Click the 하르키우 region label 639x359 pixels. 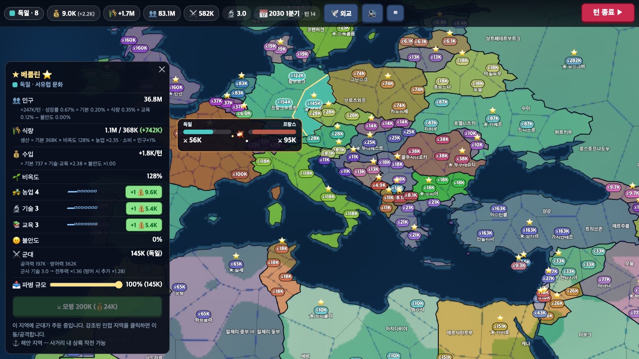pos(563,132)
